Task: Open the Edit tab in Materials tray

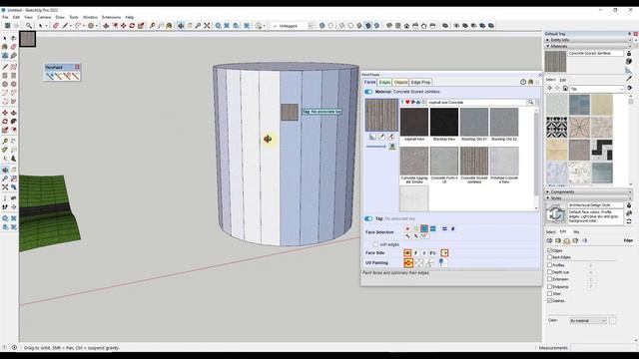Action: 563,80
